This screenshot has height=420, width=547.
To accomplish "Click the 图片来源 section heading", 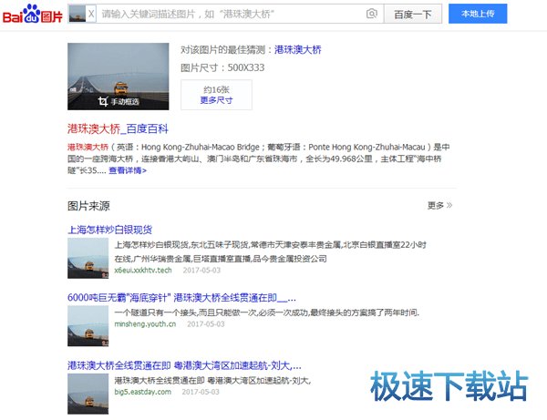I will [88, 206].
